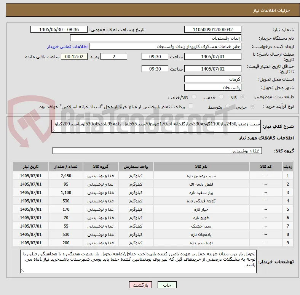
Task: Click the quantity cell 95
Action: point(66,184)
